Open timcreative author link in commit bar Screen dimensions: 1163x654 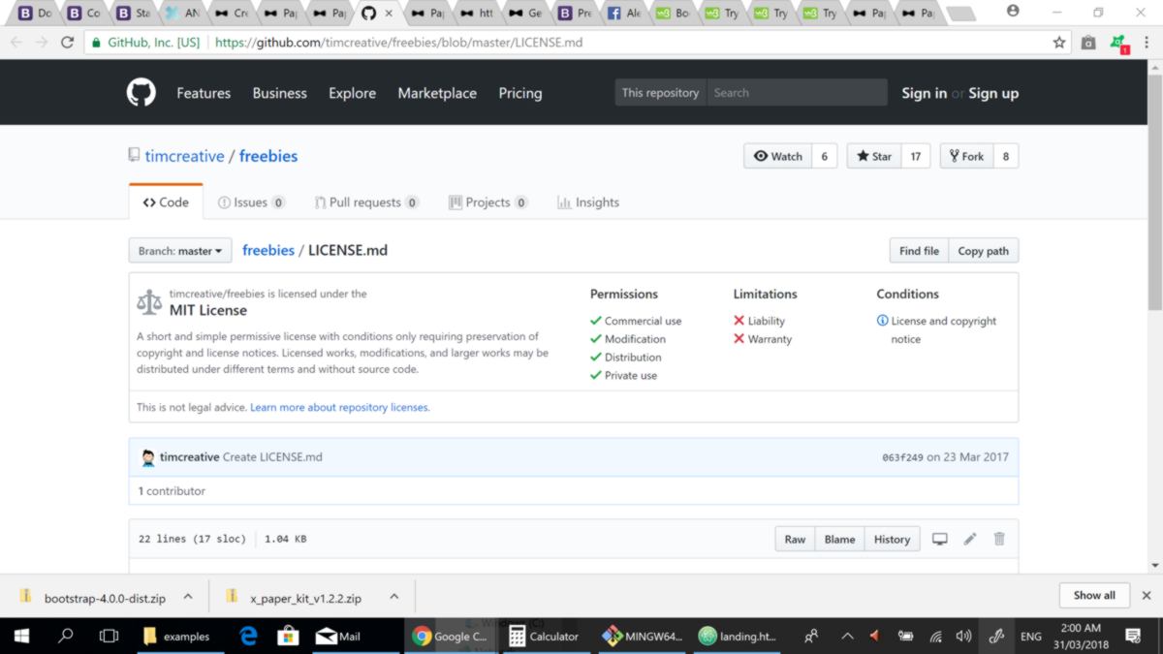[190, 456]
